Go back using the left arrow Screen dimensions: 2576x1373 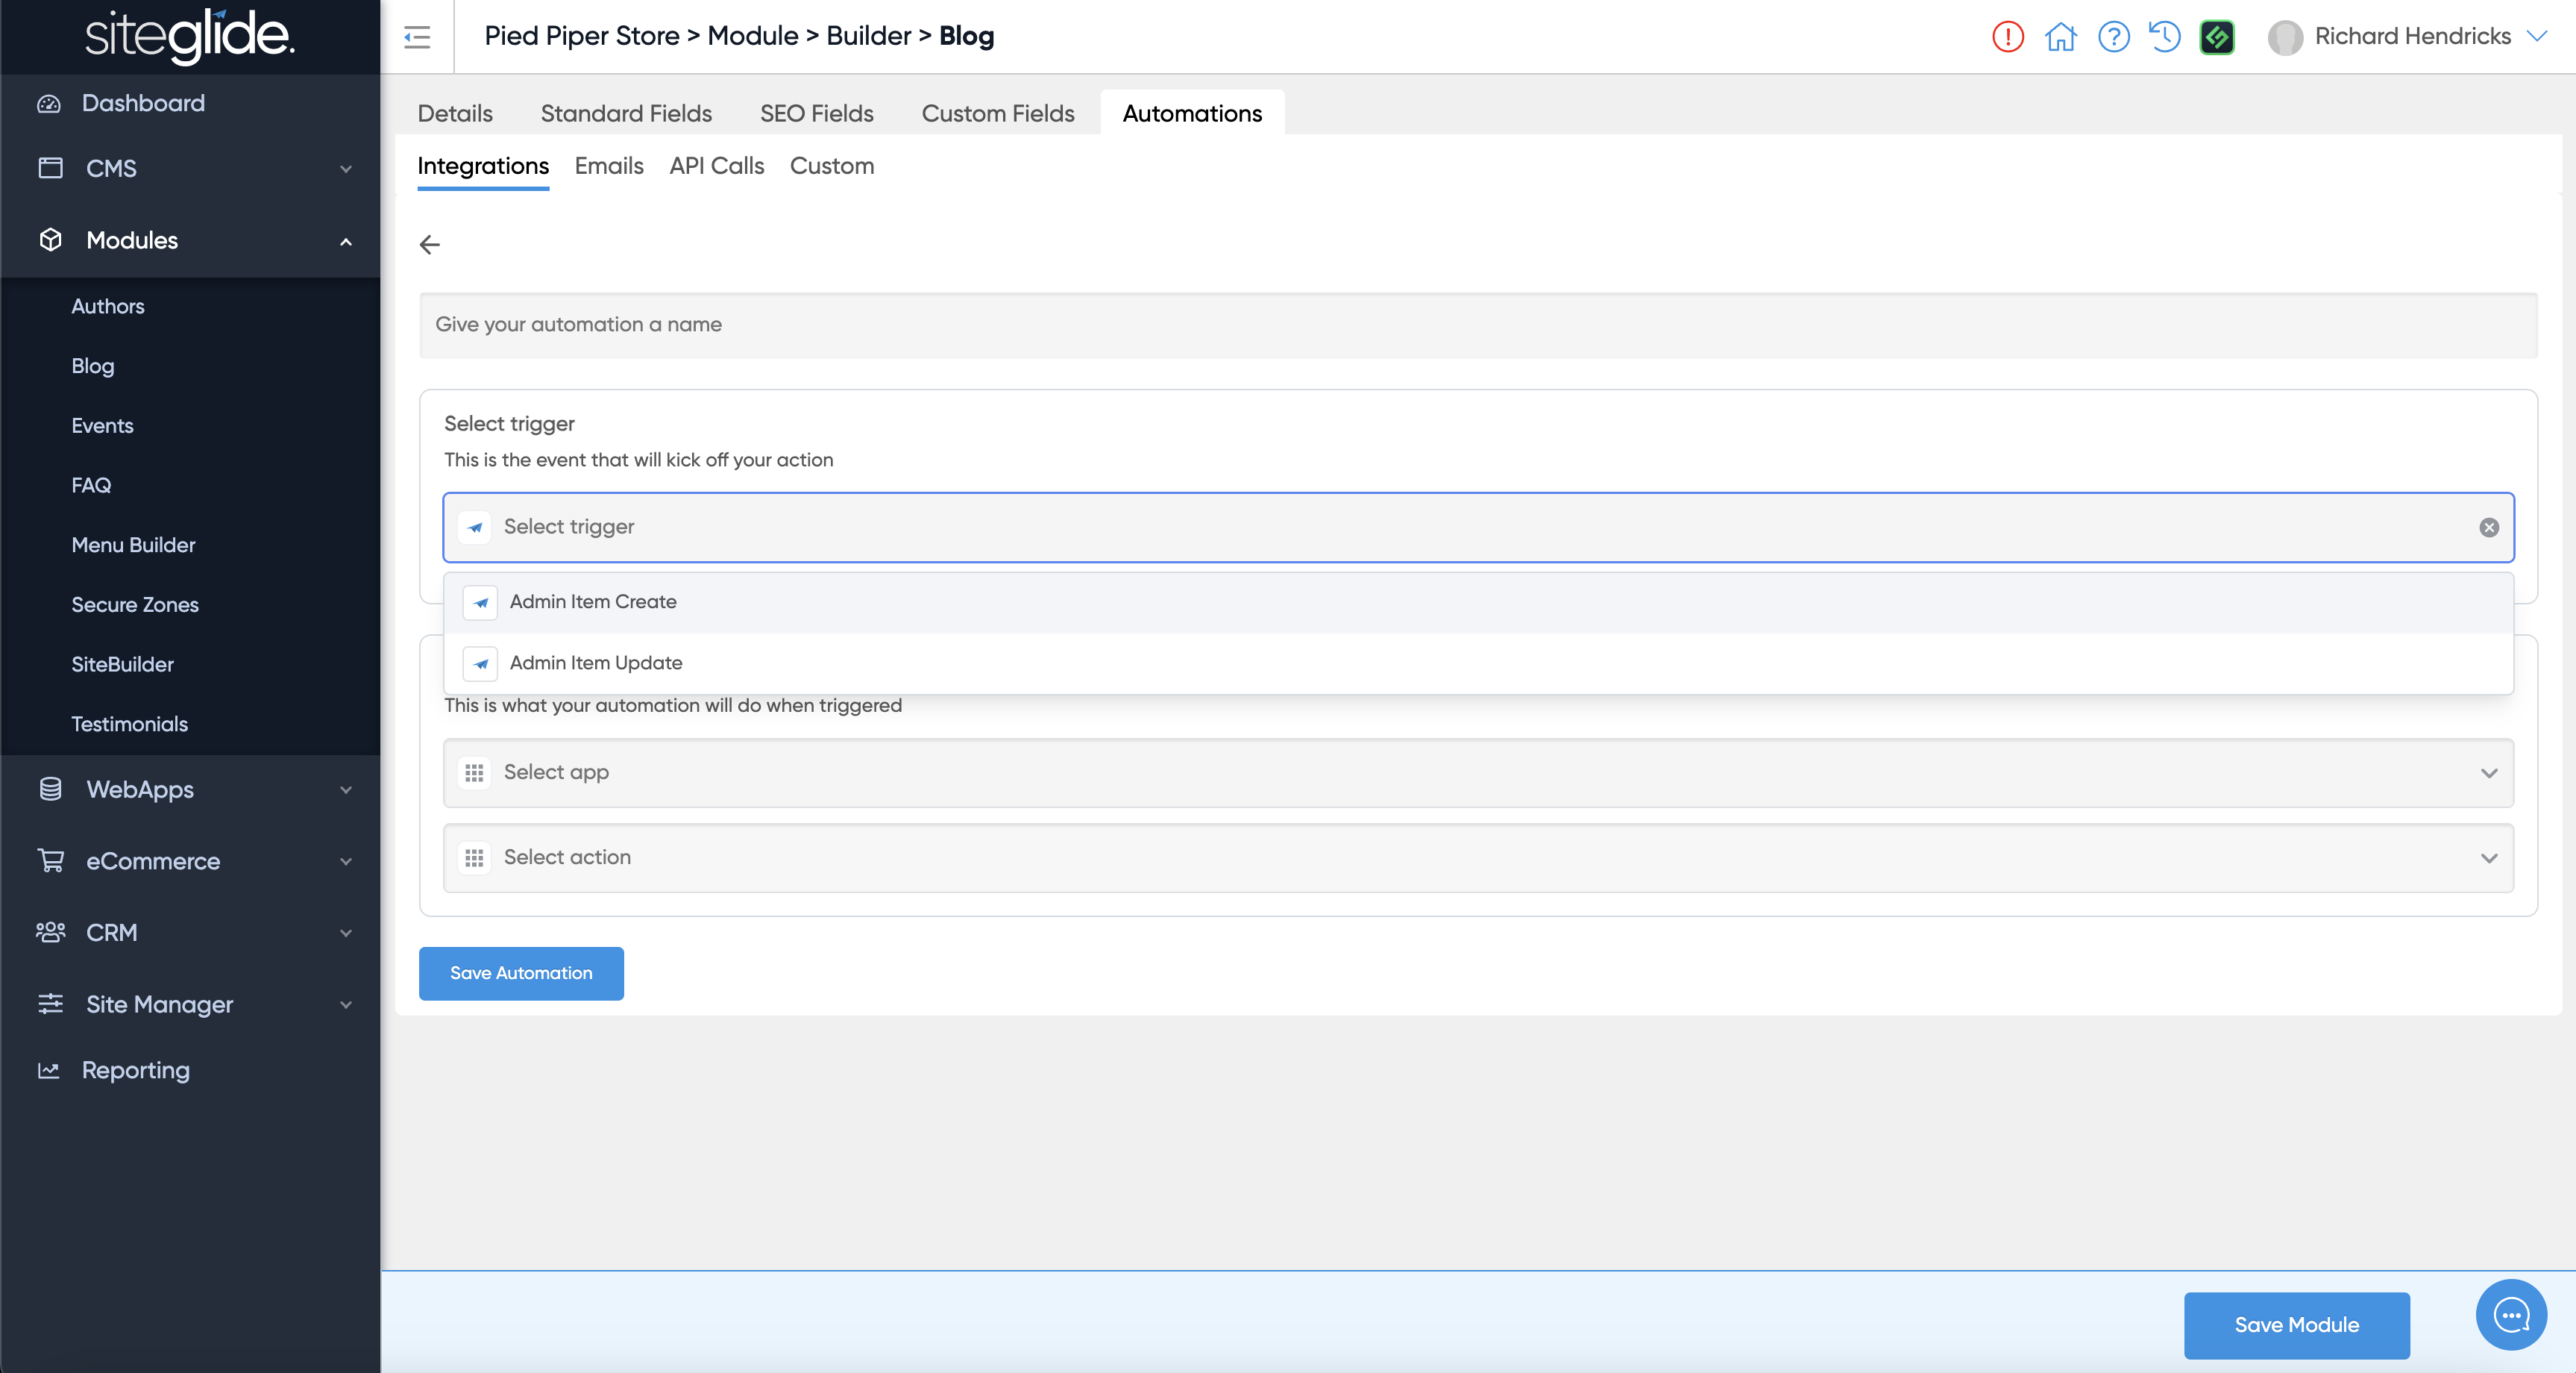[x=430, y=244]
